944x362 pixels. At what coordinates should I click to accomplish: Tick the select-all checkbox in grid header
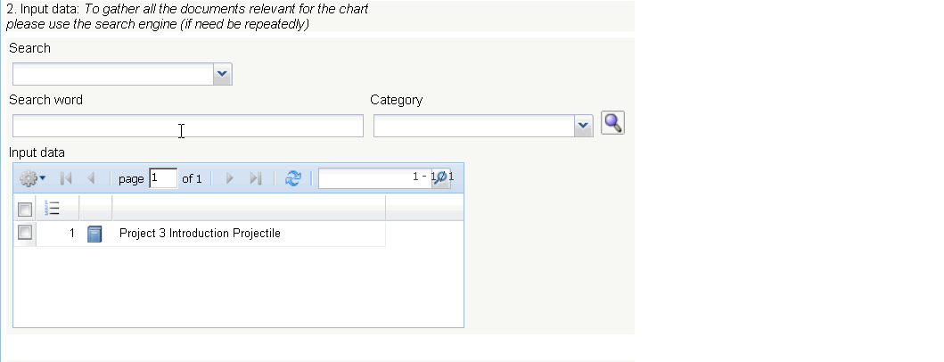[25, 209]
